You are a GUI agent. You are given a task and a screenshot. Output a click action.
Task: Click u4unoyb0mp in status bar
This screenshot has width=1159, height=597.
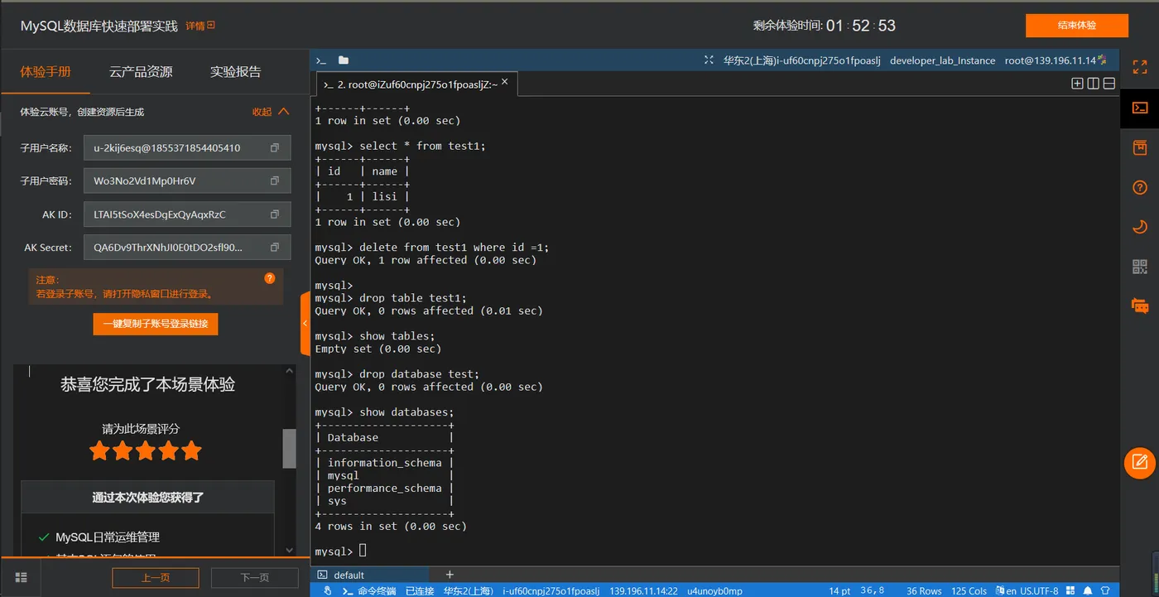pos(715,590)
